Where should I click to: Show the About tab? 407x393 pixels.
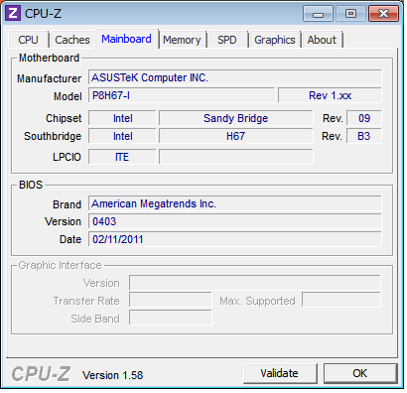coord(322,40)
